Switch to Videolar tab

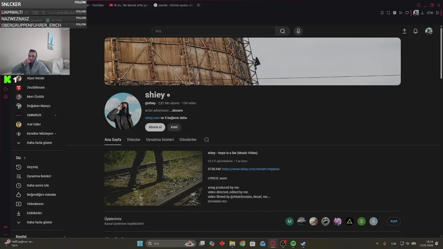point(134,140)
